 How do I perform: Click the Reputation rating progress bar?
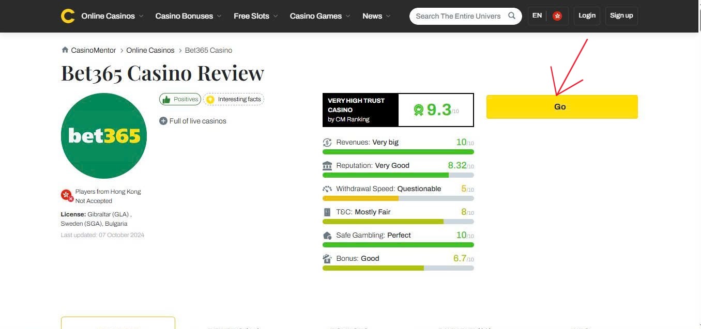click(398, 175)
